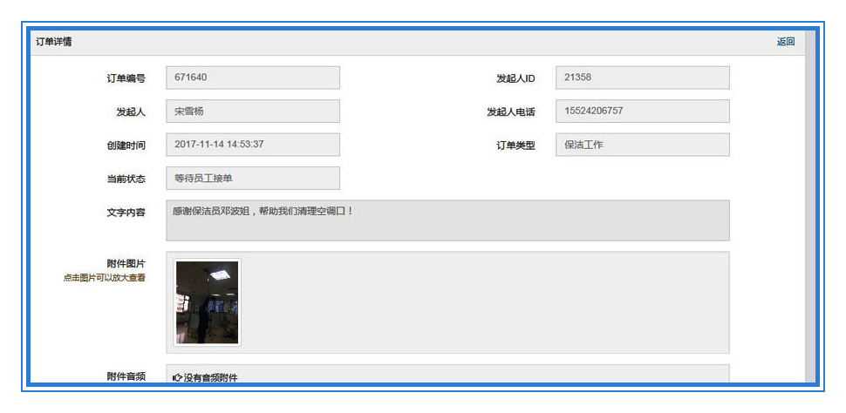Viewport: 846px width, 413px height.
Task: Open the attached photo thumbnail
Action: pyautogui.click(x=208, y=302)
